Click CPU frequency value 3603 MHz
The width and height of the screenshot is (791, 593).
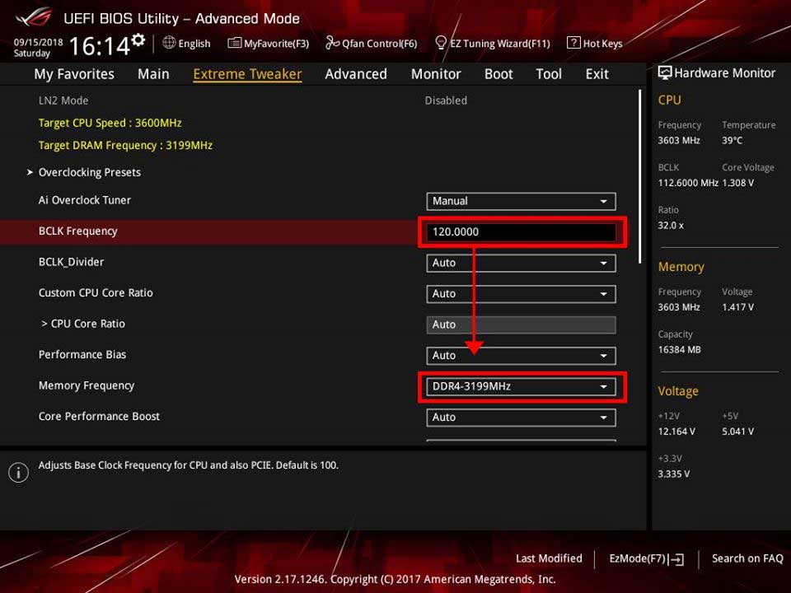click(678, 141)
